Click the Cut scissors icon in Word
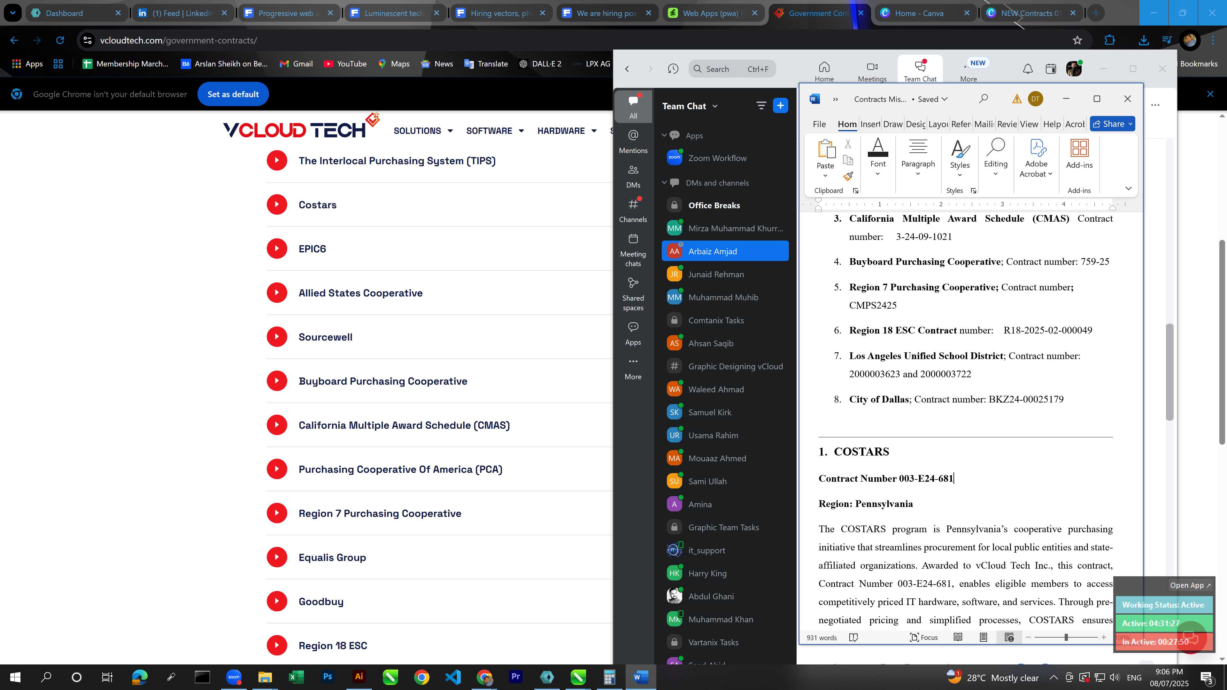The height and width of the screenshot is (690, 1227). 848,144
